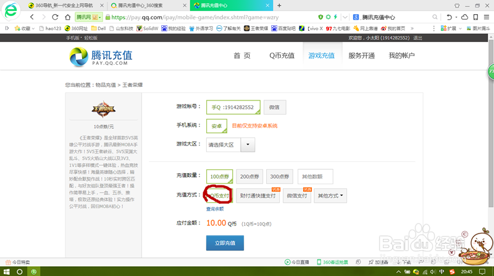The height and width of the screenshot is (276, 494).
Task: Select 微信支付 payment method
Action: click(x=297, y=195)
